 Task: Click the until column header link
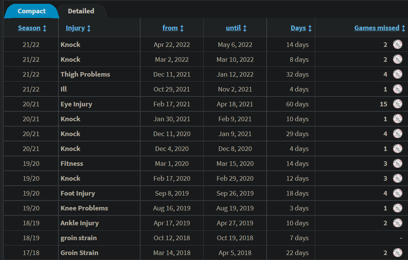pos(233,28)
